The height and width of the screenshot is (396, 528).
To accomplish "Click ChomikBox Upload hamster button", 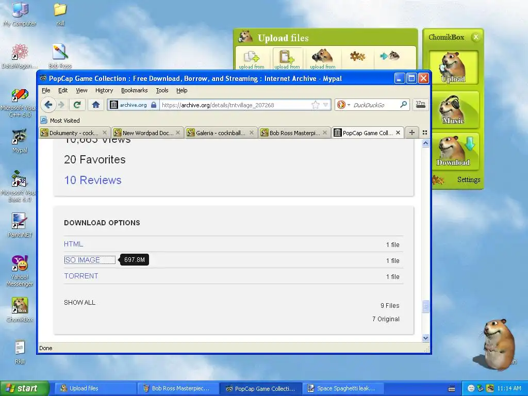I will click(453, 68).
